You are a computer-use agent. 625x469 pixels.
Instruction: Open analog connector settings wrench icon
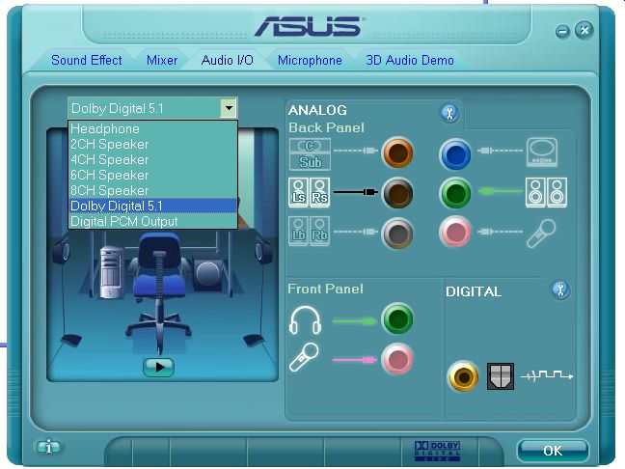[450, 114]
